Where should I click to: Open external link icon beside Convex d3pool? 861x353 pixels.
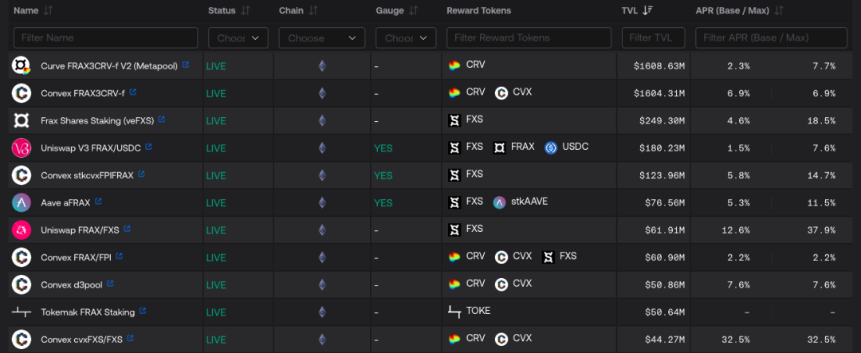click(x=110, y=284)
